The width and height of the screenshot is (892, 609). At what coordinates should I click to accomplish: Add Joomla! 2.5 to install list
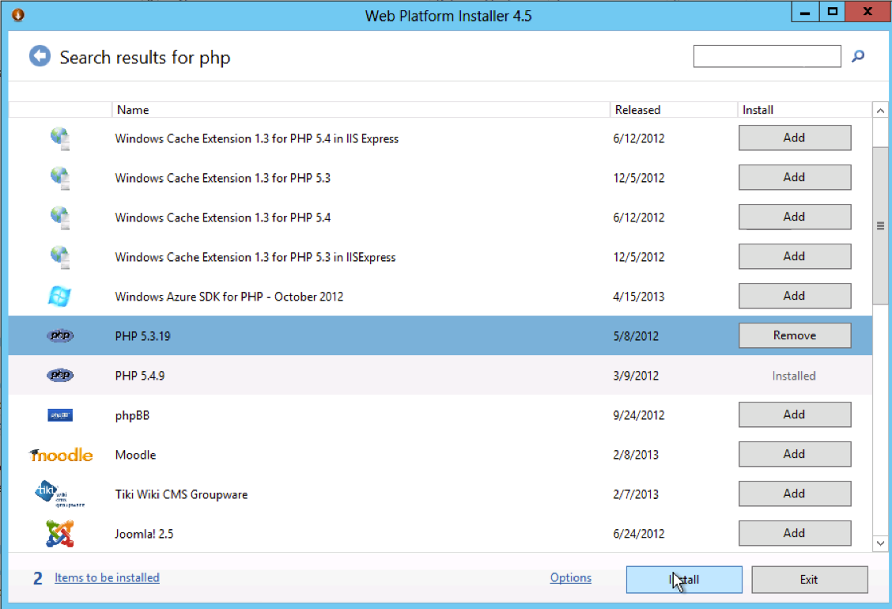(x=795, y=533)
